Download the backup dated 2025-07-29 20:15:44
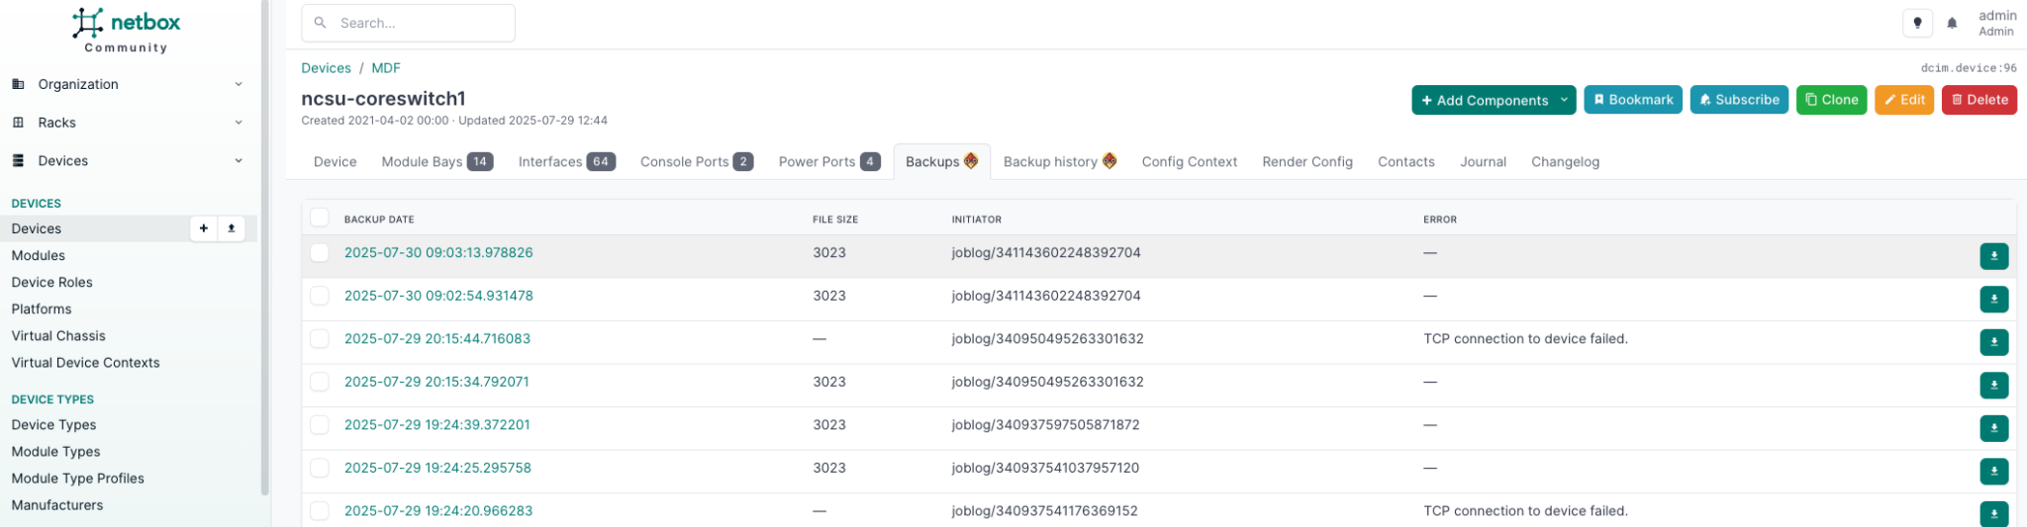2027x527 pixels. point(1993,342)
